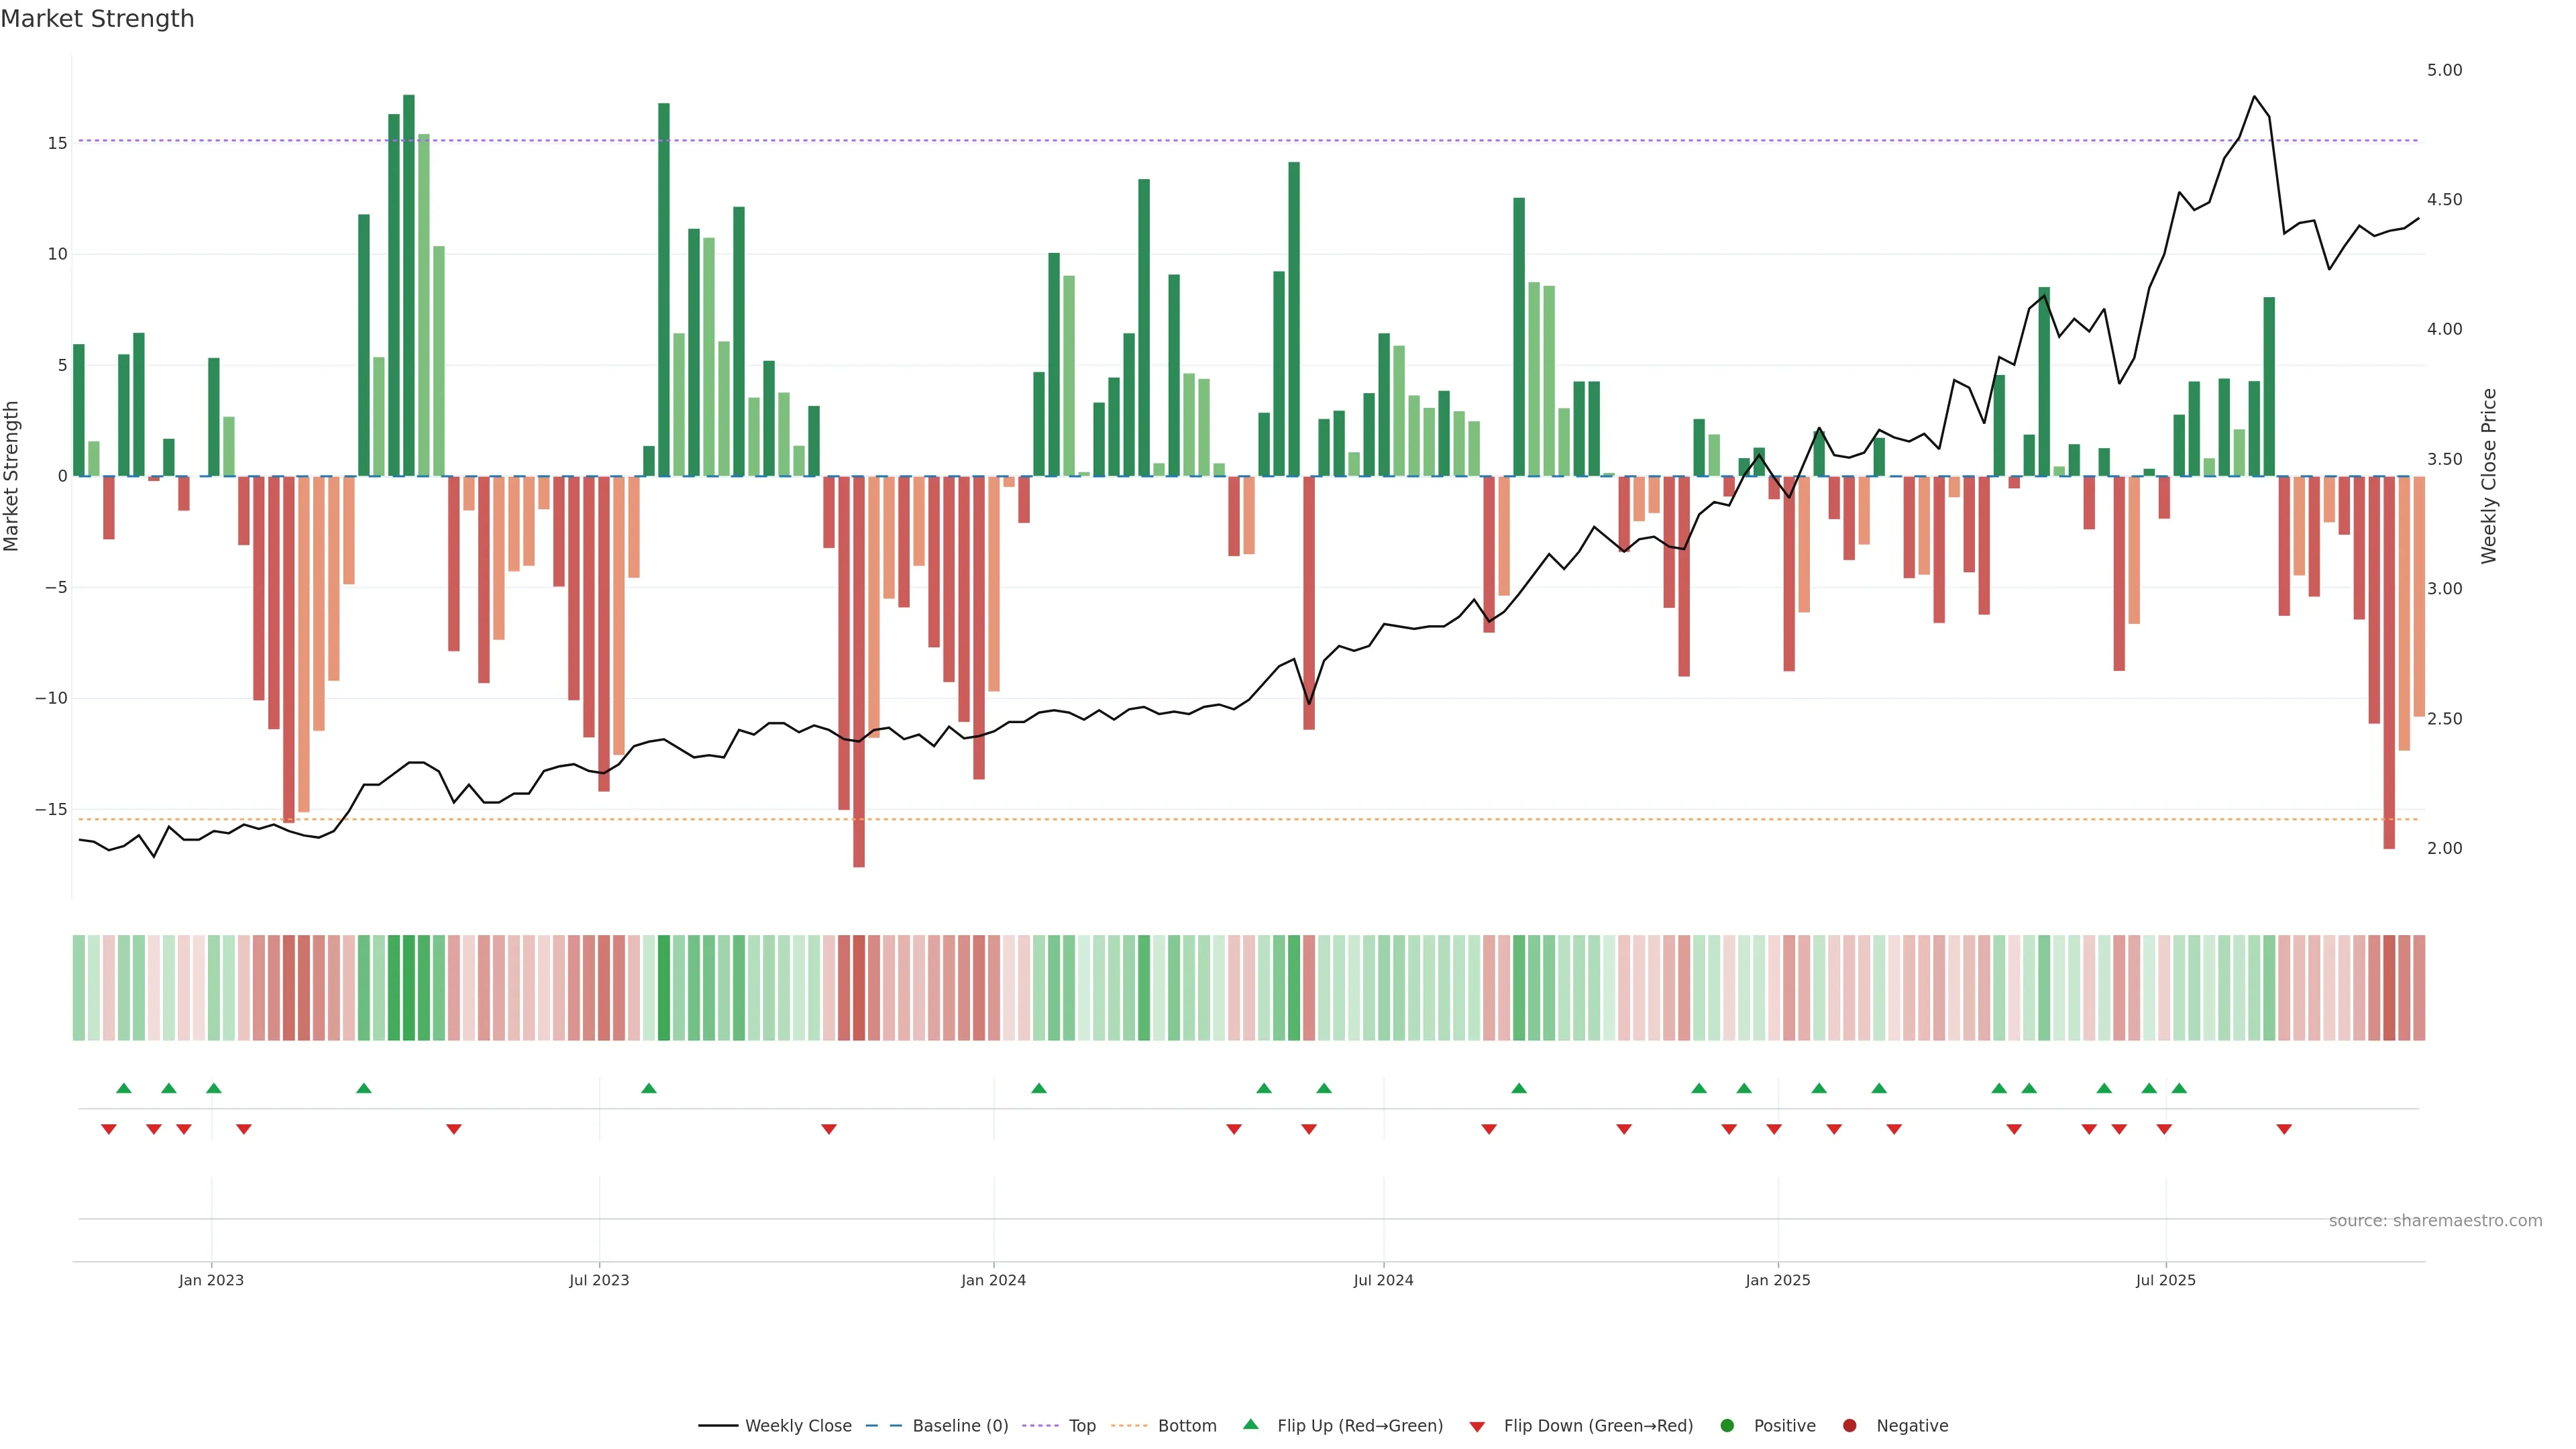
Task: Click the Flip Down red triangle legend icon
Action: click(1477, 1427)
